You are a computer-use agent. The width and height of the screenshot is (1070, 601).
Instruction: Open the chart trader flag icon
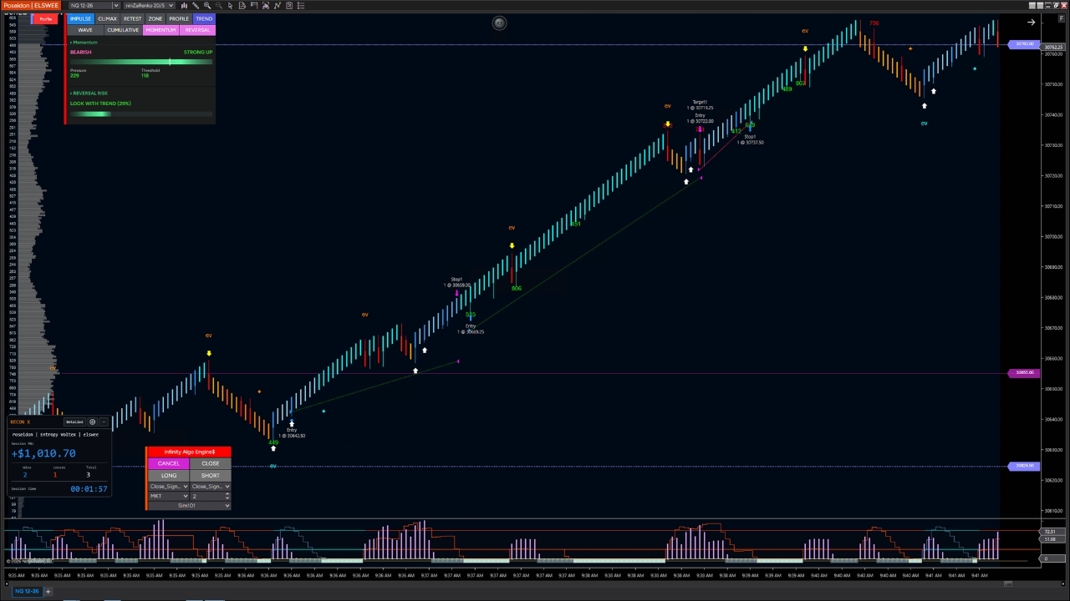[x=254, y=5]
